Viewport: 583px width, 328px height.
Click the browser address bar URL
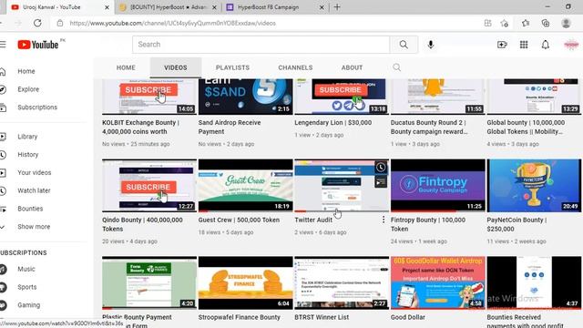click(x=172, y=23)
